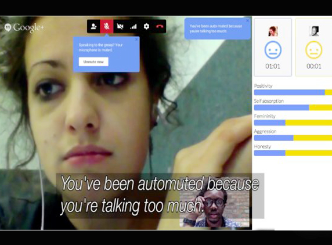Image resolution: width=332 pixels, height=245 pixels.
Task: Open the settings gear icon
Action: click(x=146, y=27)
